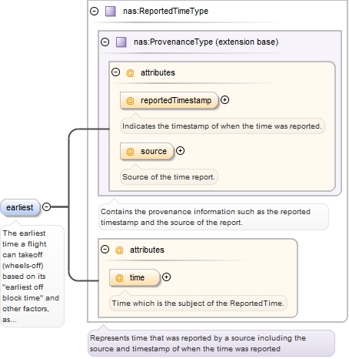
Task: Click the purple ReportedTimeType complex type icon
Action: click(111, 12)
